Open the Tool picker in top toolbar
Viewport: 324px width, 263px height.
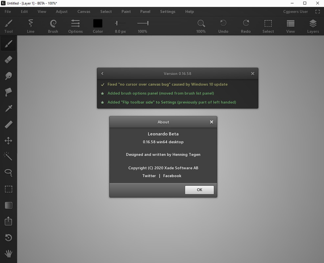tap(9, 26)
